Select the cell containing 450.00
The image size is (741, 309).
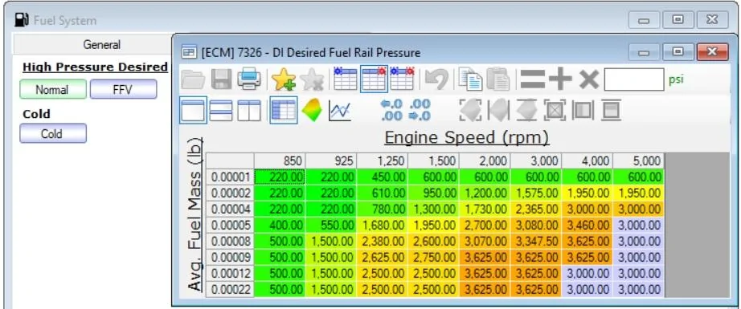pos(383,177)
